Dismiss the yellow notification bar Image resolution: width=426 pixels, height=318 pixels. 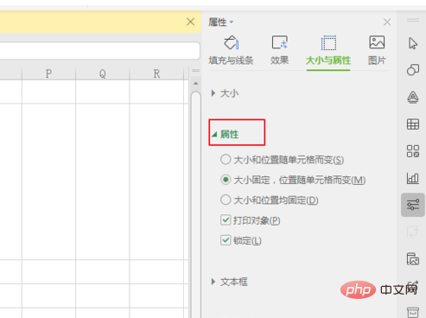[190, 22]
